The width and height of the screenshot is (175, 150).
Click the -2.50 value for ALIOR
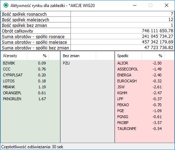point(157,63)
